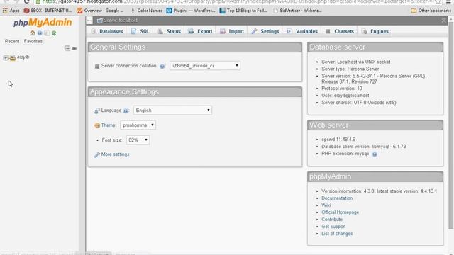
Task: Click help icon next to Language
Action: coord(126,110)
